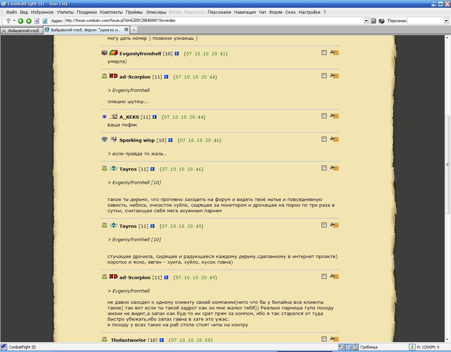Click the clipboard icon in the status bar
Viewport: 451px width, 352px height.
point(355,347)
